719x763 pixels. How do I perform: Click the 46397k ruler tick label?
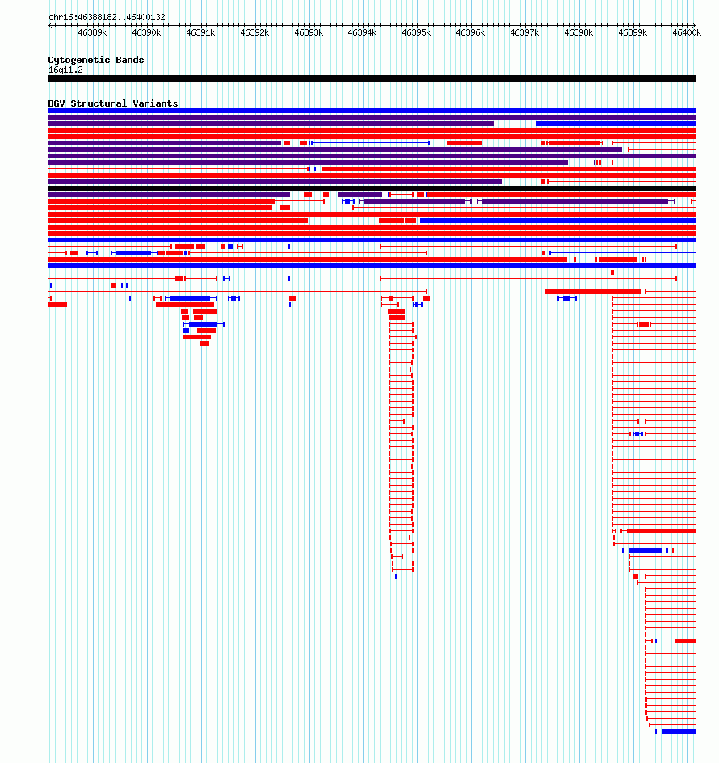click(524, 32)
